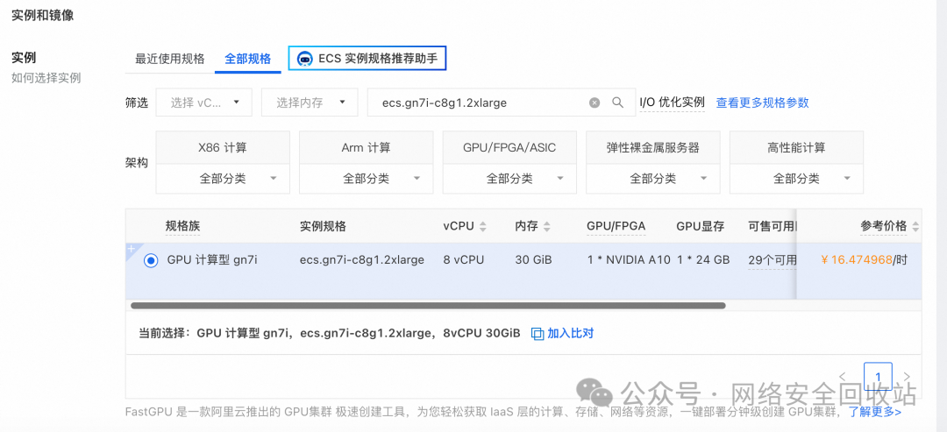Click the 8 vCPU cell
Image resolution: width=947 pixels, height=432 pixels.
pos(463,260)
